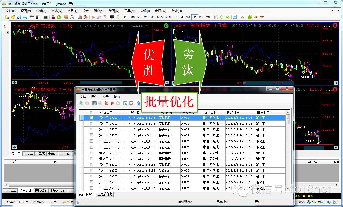Switch to the 策豆类 workspace tab
The height and width of the screenshot is (207, 343).
click(x=40, y=153)
